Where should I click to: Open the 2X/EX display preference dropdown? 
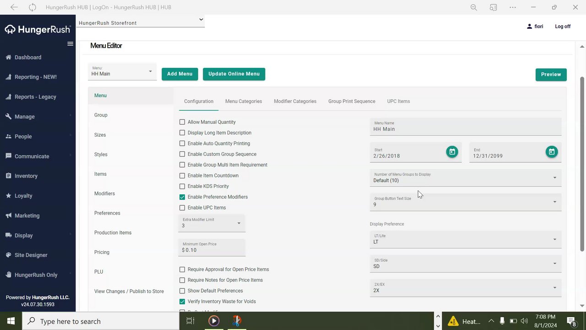tap(466, 288)
